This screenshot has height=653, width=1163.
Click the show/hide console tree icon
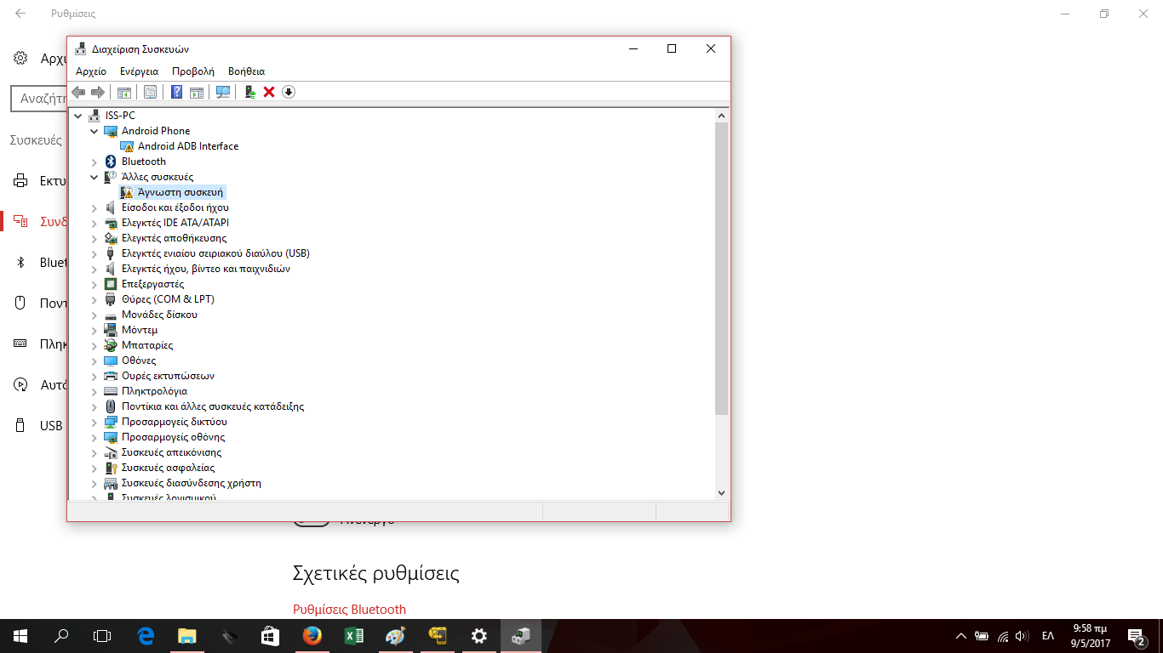click(x=124, y=92)
